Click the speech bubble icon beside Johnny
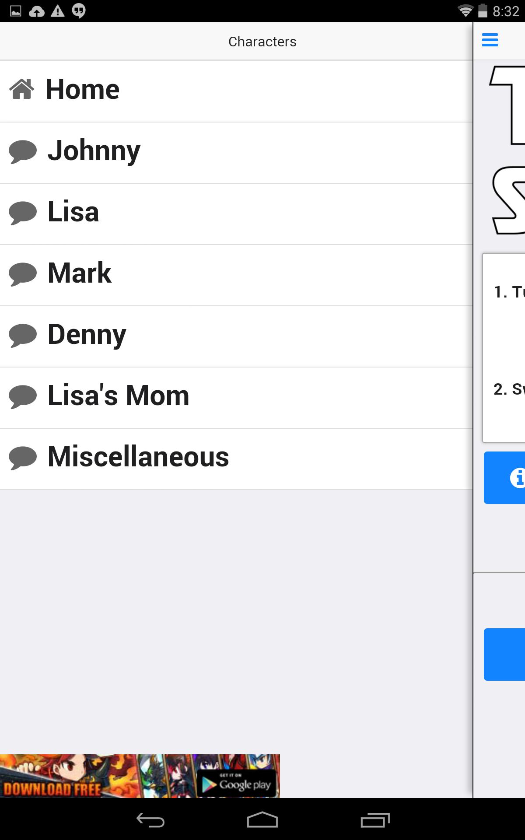Image resolution: width=525 pixels, height=840 pixels. pos(23,152)
